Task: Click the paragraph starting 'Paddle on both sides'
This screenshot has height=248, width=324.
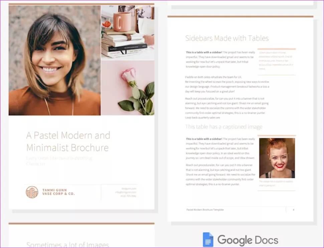Action: [227, 84]
